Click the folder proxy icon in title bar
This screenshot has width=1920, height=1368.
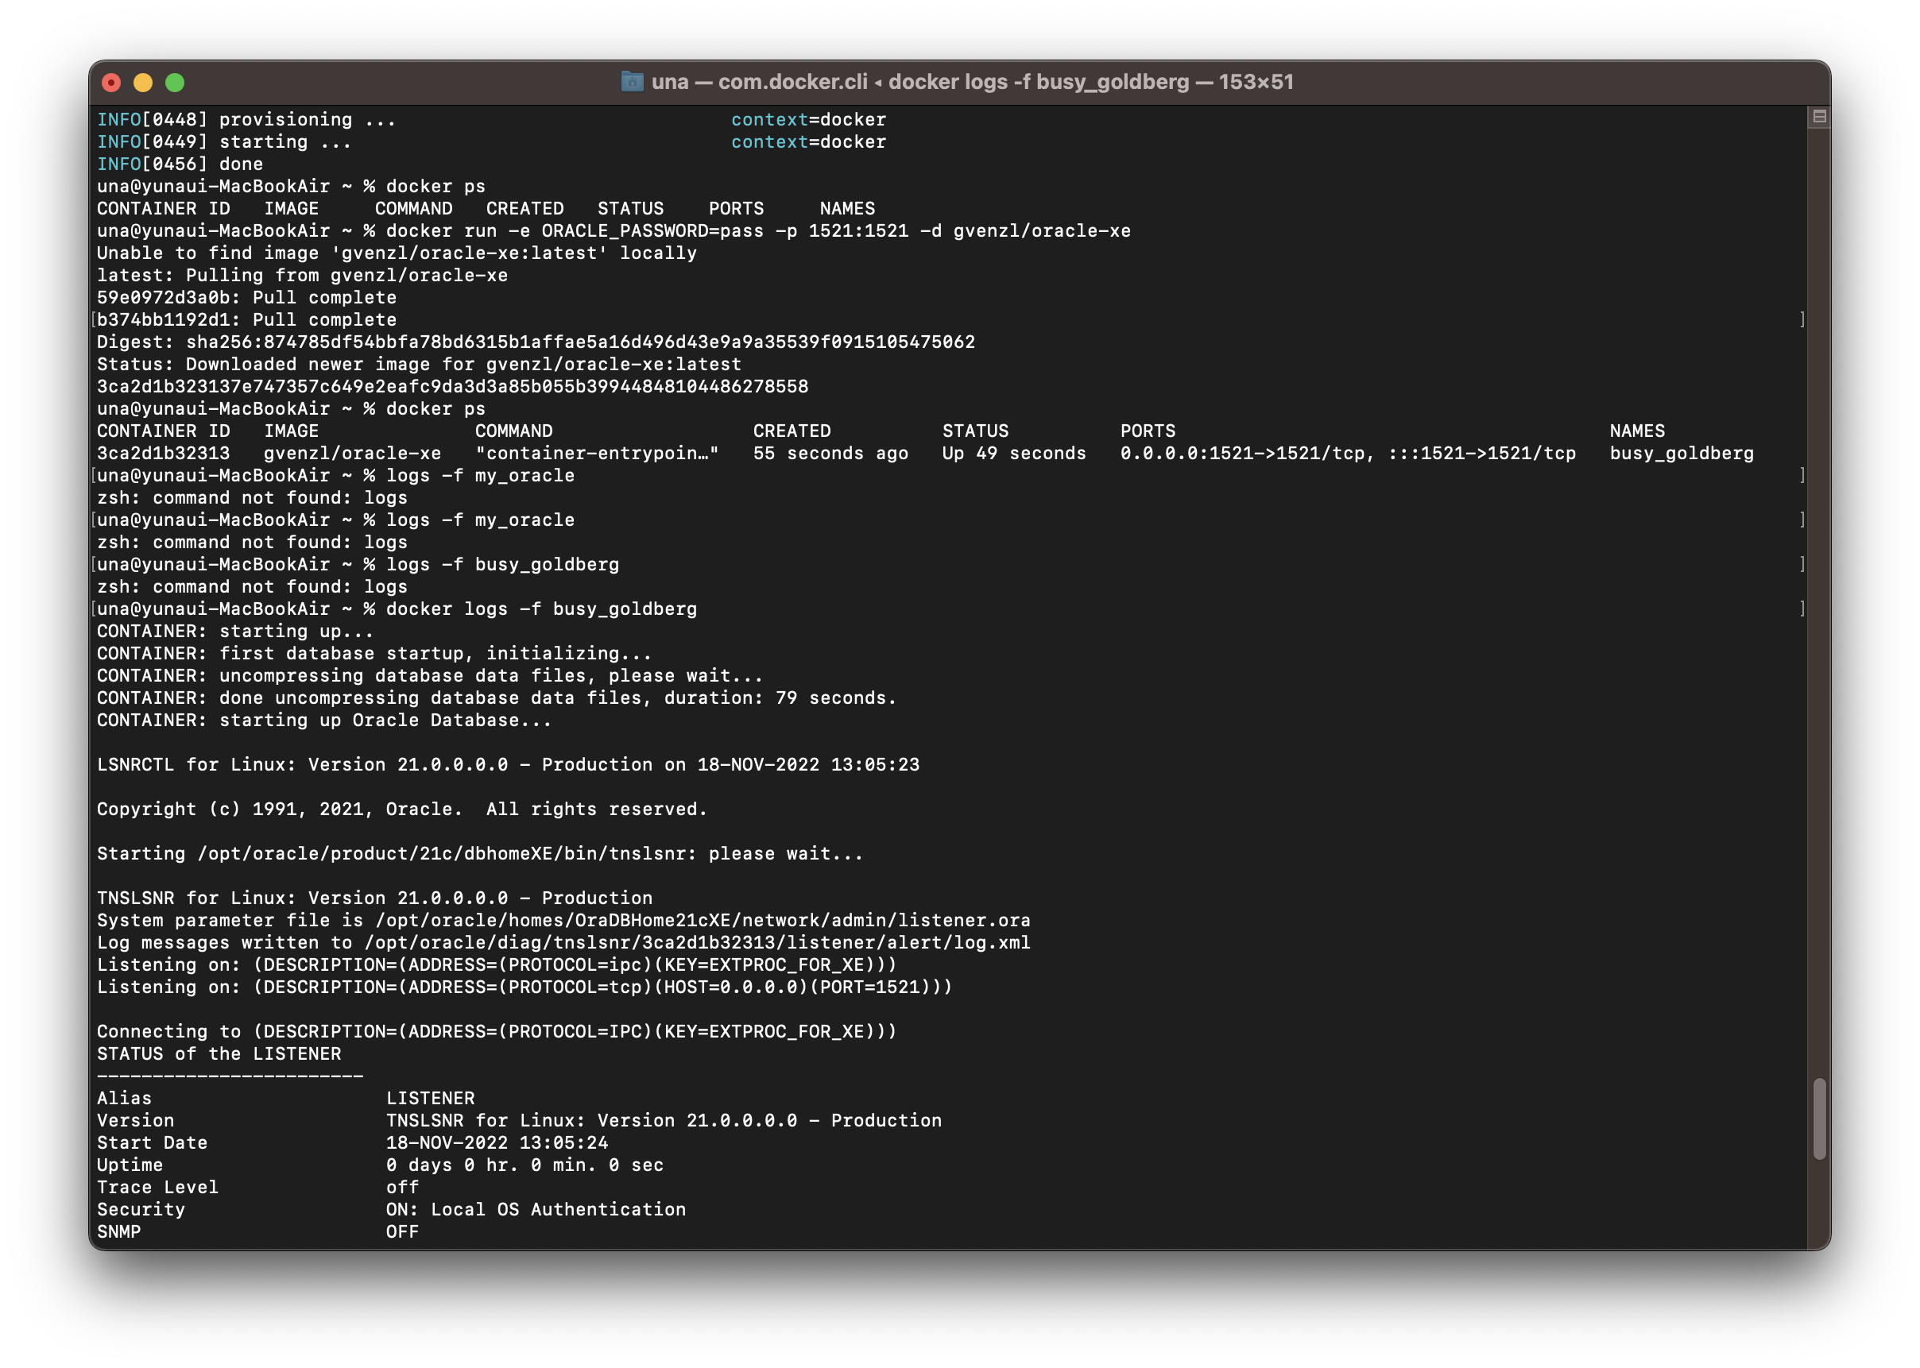coord(632,82)
